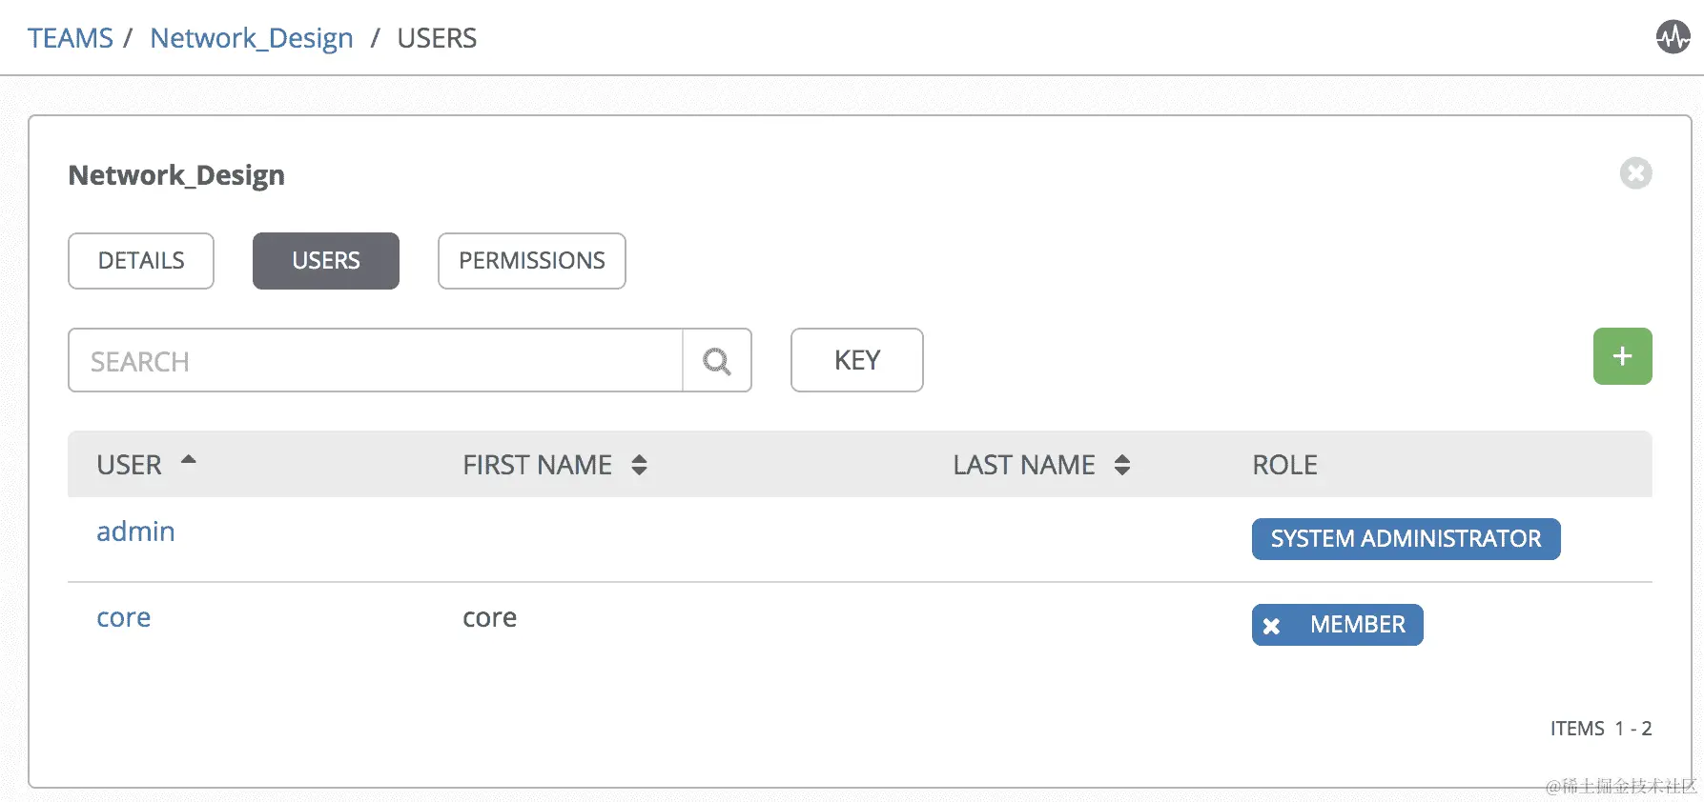Navigate to Network_Design breadcrumb link

[x=252, y=38]
